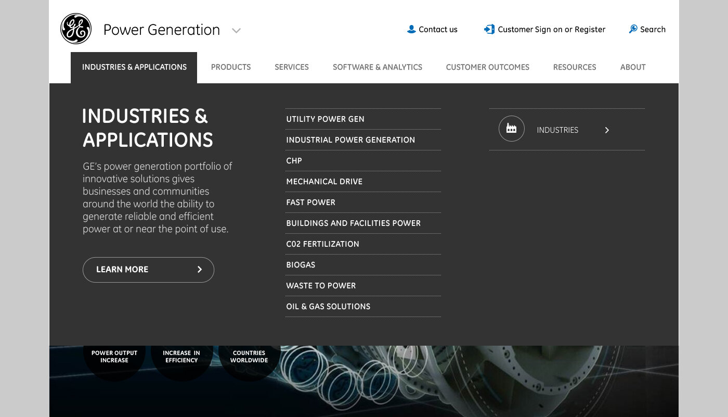728x417 pixels.
Task: Click the GE monogram logo
Action: [76, 29]
